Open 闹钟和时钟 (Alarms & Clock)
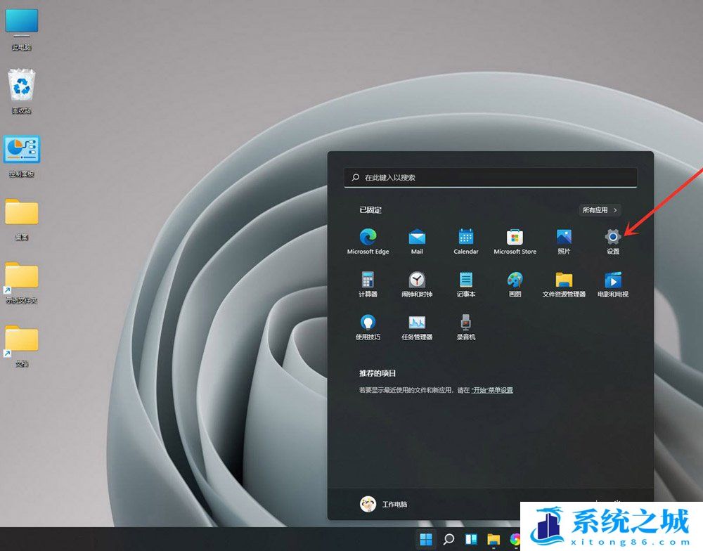Screen dimensions: 703x551 [417, 284]
